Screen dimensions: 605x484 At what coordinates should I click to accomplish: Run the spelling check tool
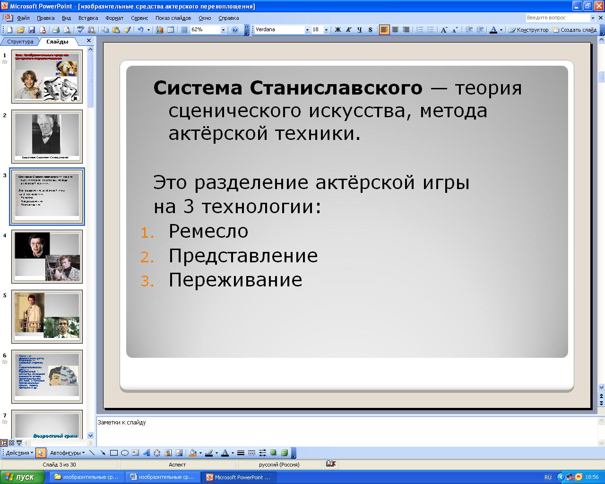[x=80, y=30]
